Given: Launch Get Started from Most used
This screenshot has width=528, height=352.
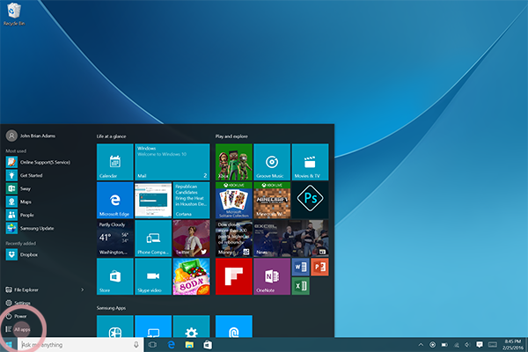Looking at the screenshot, I should coord(25,175).
